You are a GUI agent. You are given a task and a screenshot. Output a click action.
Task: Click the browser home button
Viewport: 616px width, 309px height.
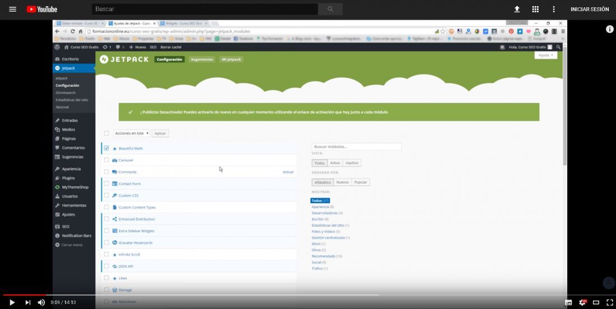[81, 31]
